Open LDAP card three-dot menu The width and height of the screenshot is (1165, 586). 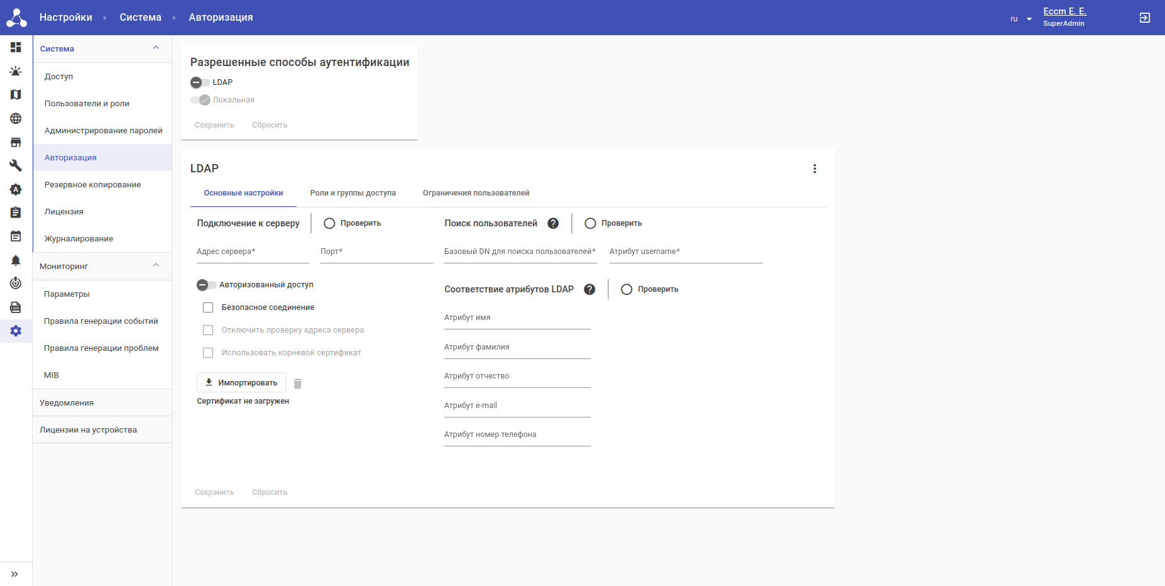[814, 169]
